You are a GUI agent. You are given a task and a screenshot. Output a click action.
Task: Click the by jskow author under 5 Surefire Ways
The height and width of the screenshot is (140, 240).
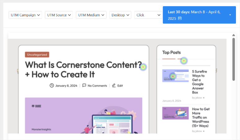click(197, 98)
